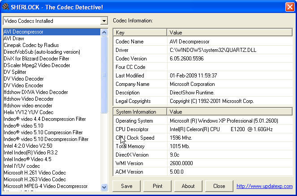Close the SHERLOCK window with X
The height and width of the screenshot is (196, 297).
pyautogui.click(x=289, y=7)
